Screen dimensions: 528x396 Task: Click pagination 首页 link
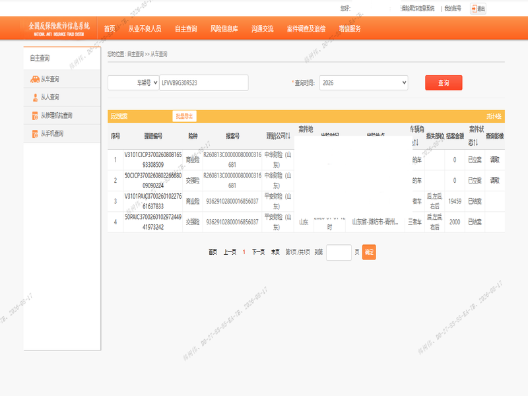pyautogui.click(x=213, y=252)
